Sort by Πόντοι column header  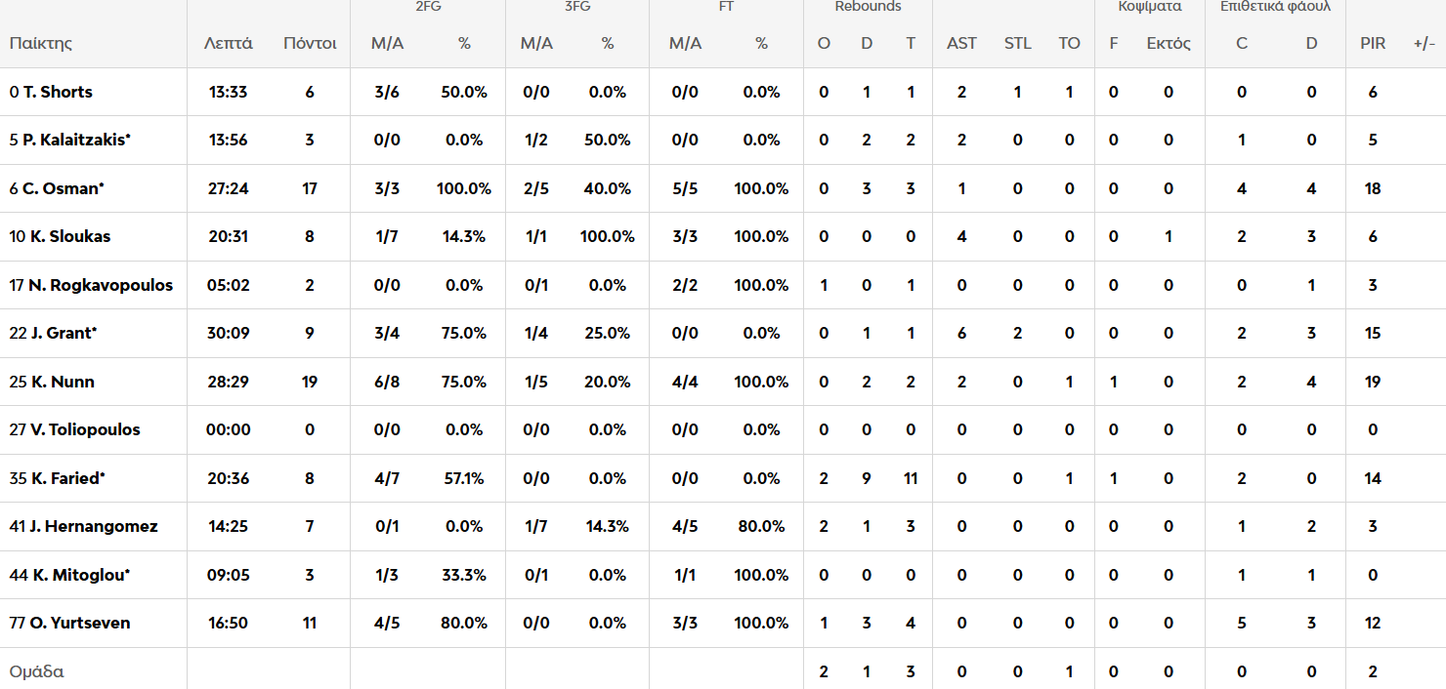point(310,43)
